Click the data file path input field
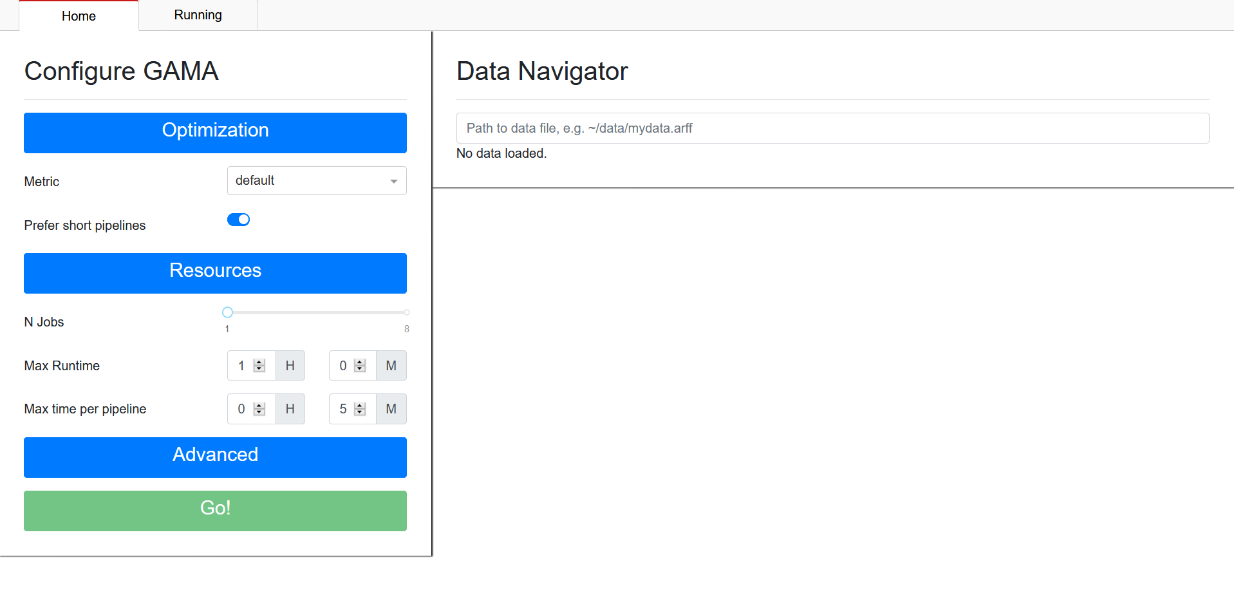This screenshot has height=604, width=1236. [x=832, y=128]
